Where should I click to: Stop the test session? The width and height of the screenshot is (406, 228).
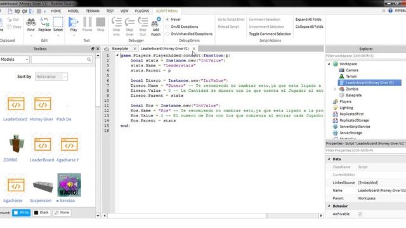100,25
